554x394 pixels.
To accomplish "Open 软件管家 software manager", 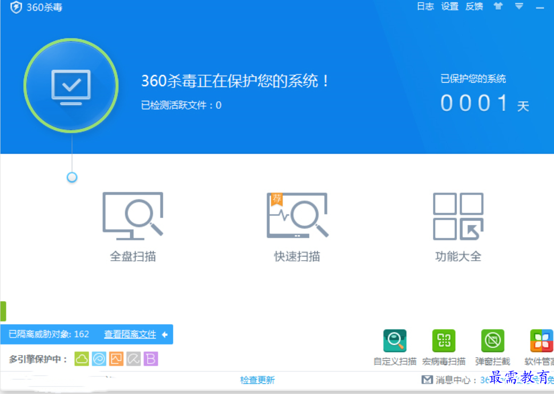I will click(540, 348).
